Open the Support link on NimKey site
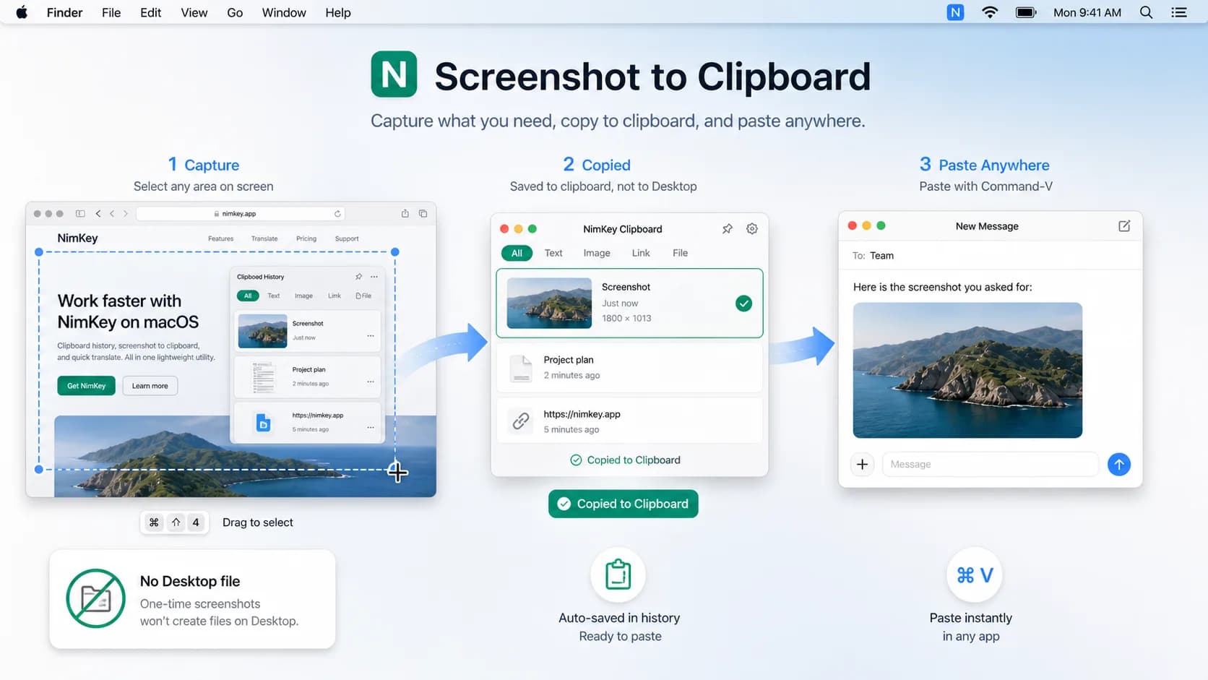 (x=347, y=238)
